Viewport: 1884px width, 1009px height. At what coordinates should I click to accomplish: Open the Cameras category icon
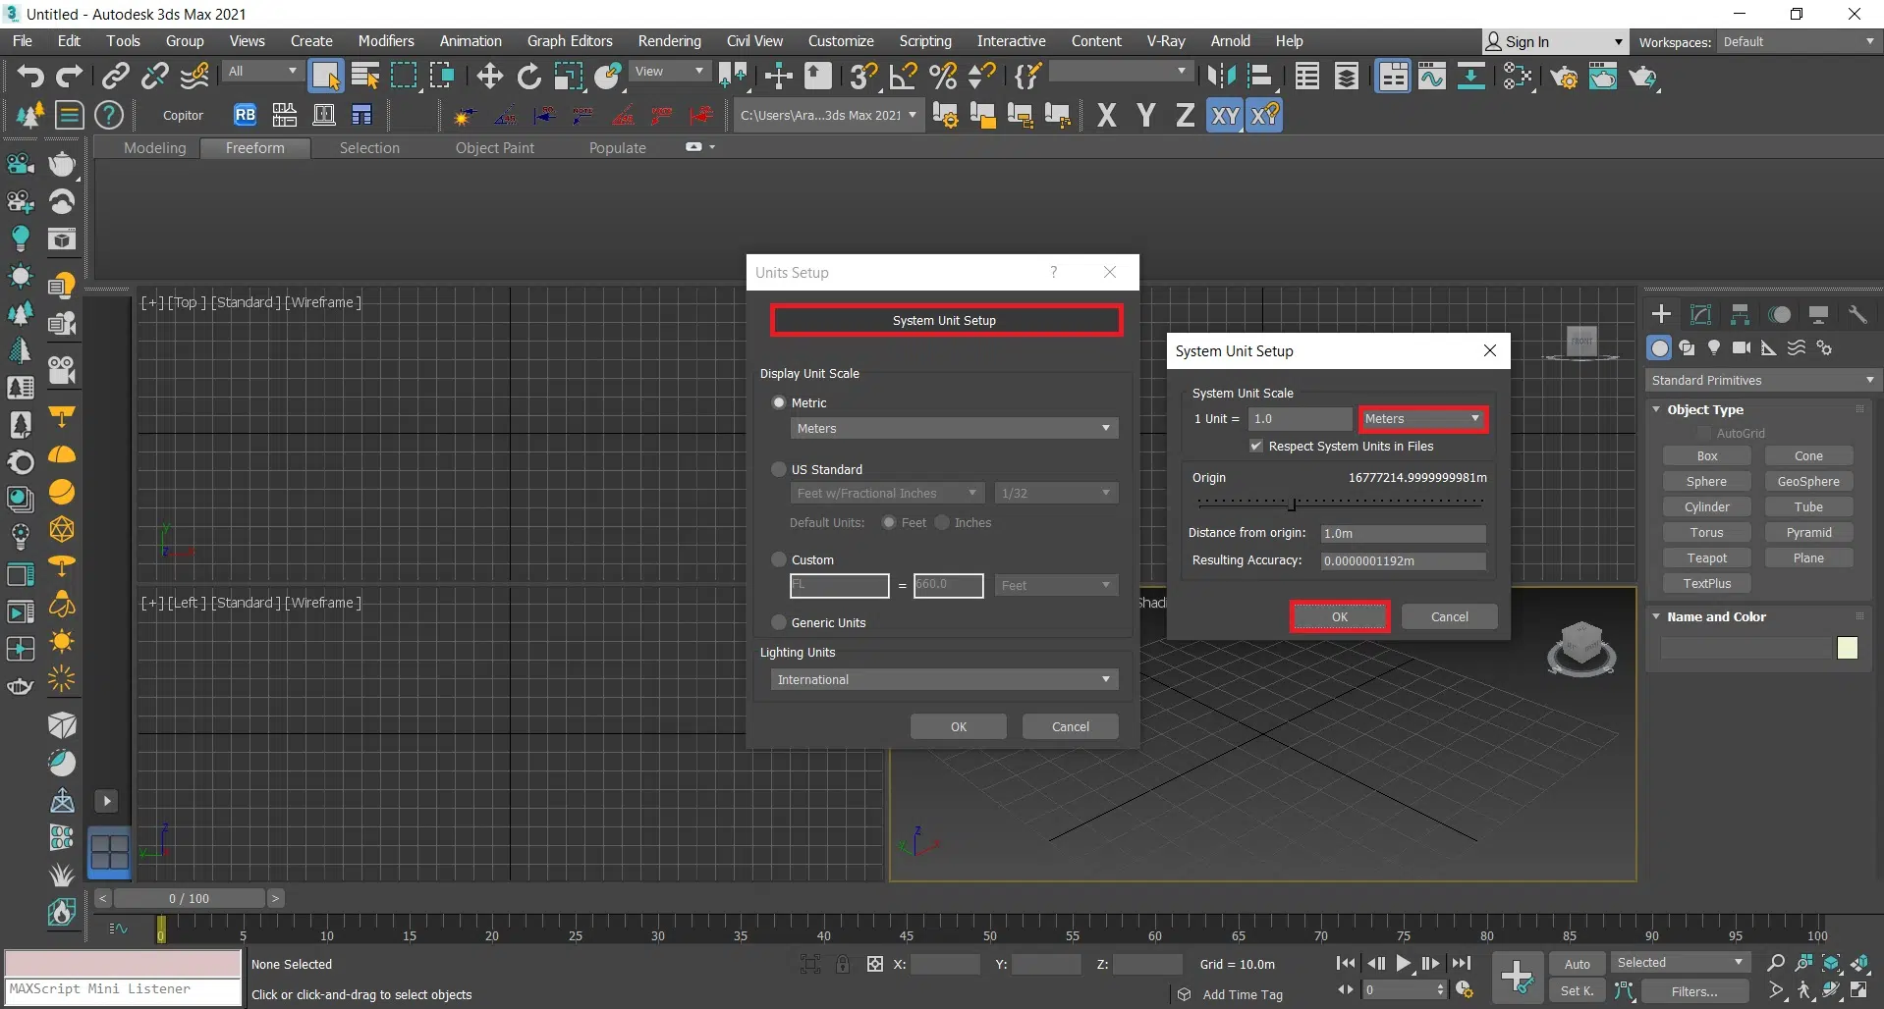point(1742,348)
